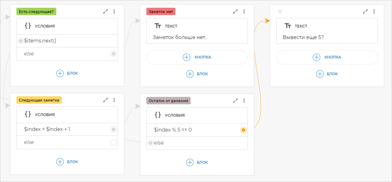Click curly braces icon in 'Есть следующая?' block

coord(28,26)
